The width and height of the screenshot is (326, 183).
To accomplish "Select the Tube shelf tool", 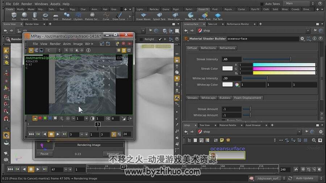I will [x=35, y=16].
